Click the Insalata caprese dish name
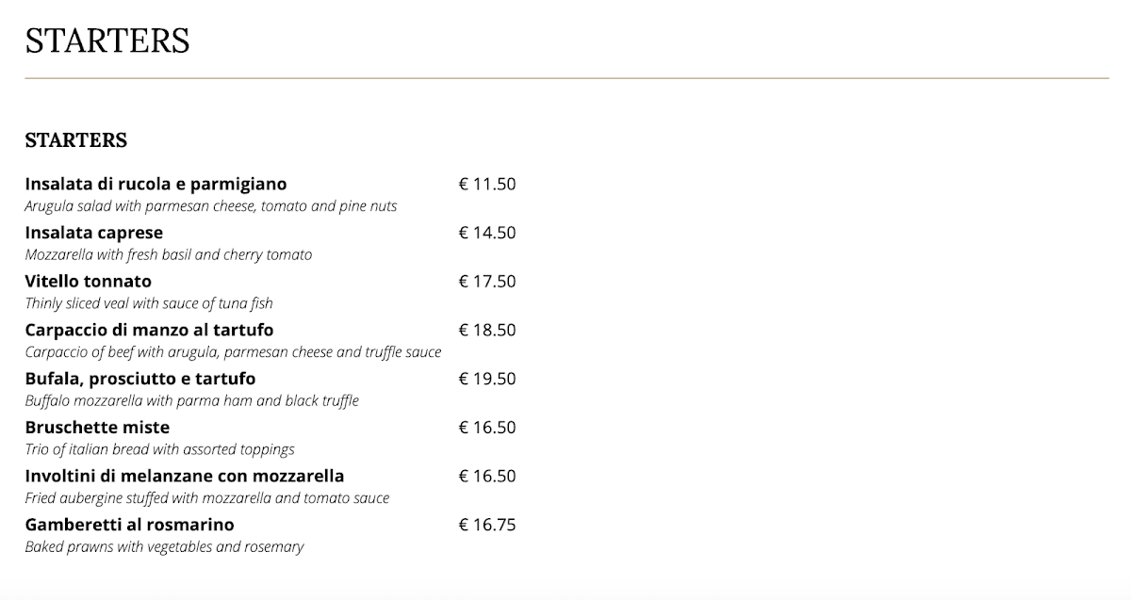This screenshot has height=600, width=1131. [94, 233]
